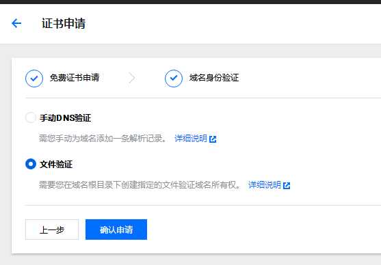Click text 需要您在域名根目录下创建指定的文件验证域名所有权
Viewport: 381px width, 265px height.
click(x=140, y=185)
